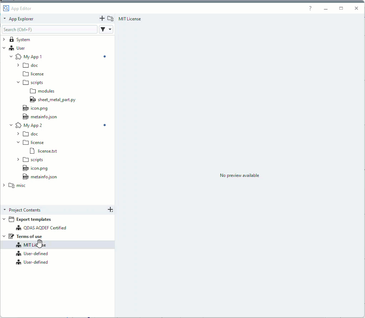
Task: Click the filter funnel icon next to search
Action: 103,29
